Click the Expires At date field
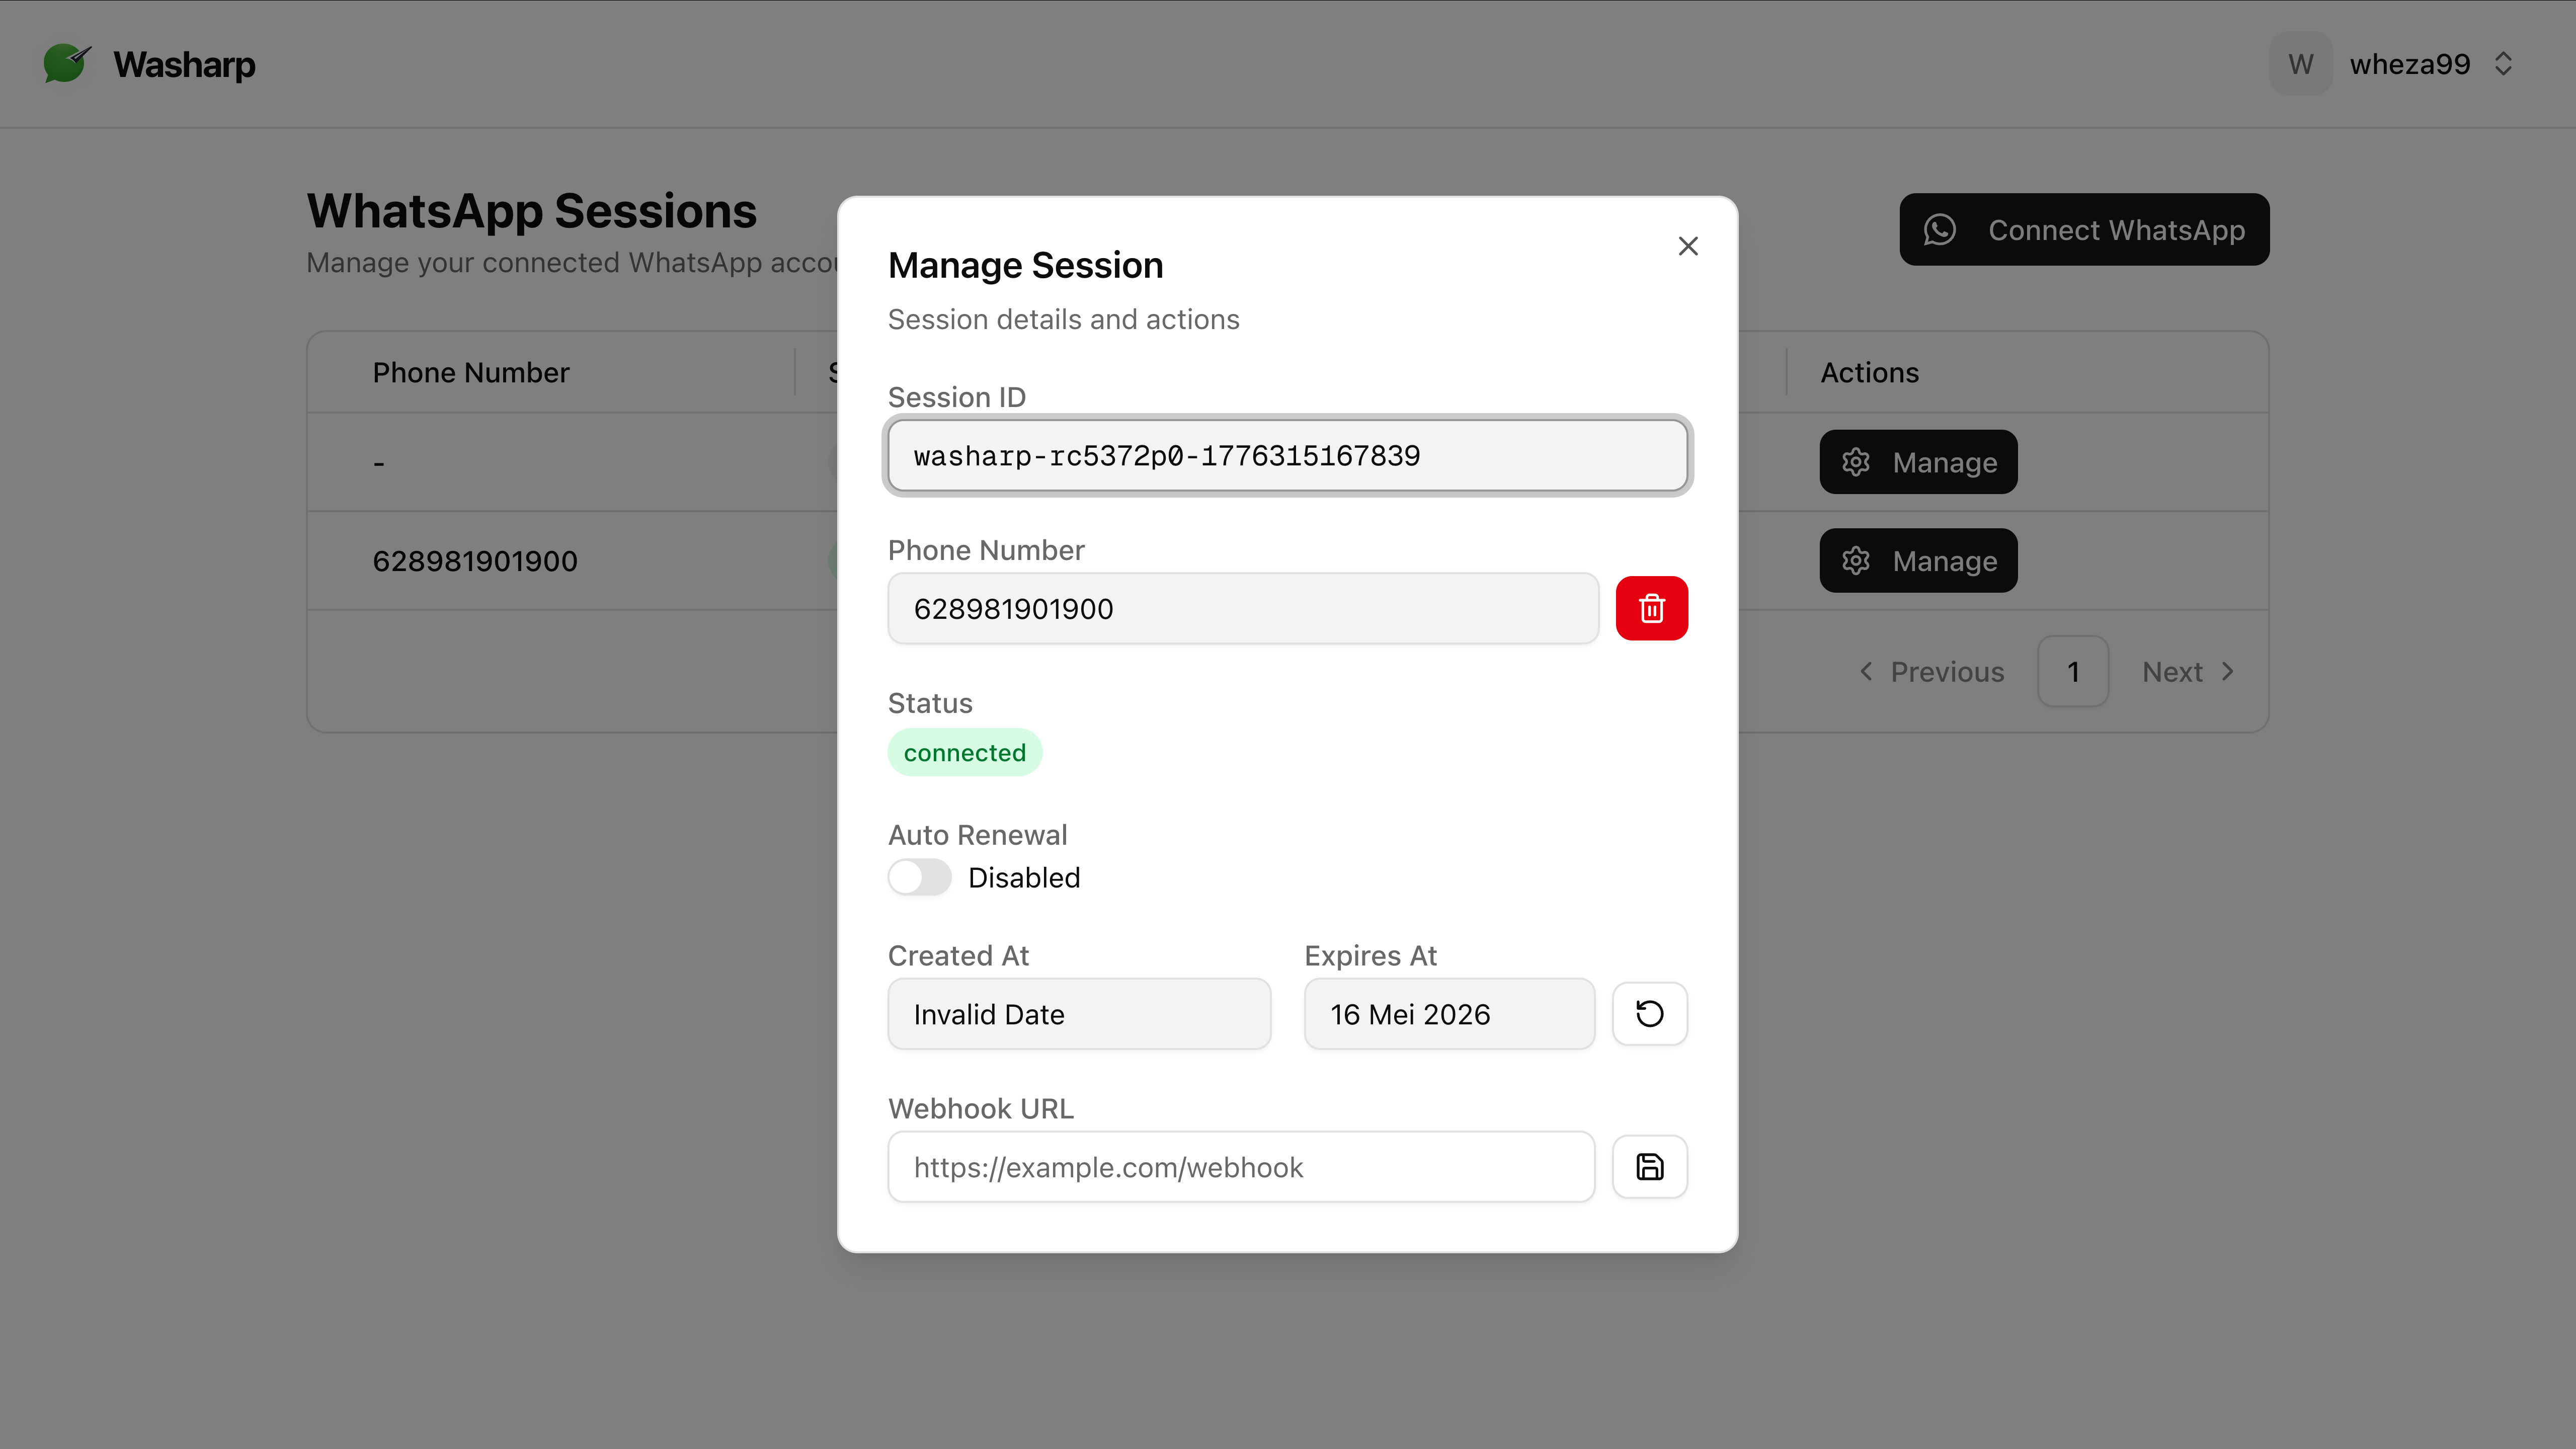The image size is (2576, 1449). click(x=1448, y=1014)
